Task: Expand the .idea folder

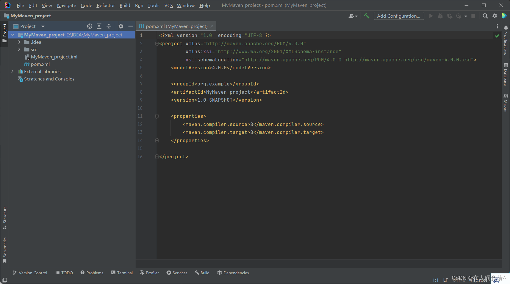Action: point(19,42)
